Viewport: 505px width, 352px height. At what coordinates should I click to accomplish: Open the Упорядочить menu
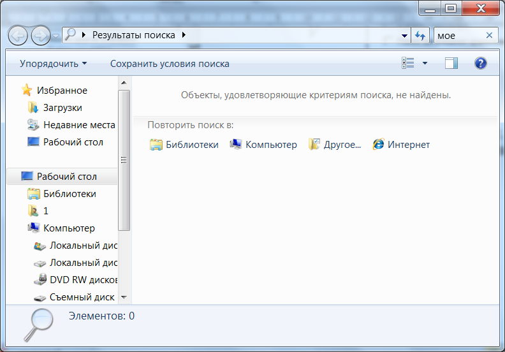[x=53, y=63]
